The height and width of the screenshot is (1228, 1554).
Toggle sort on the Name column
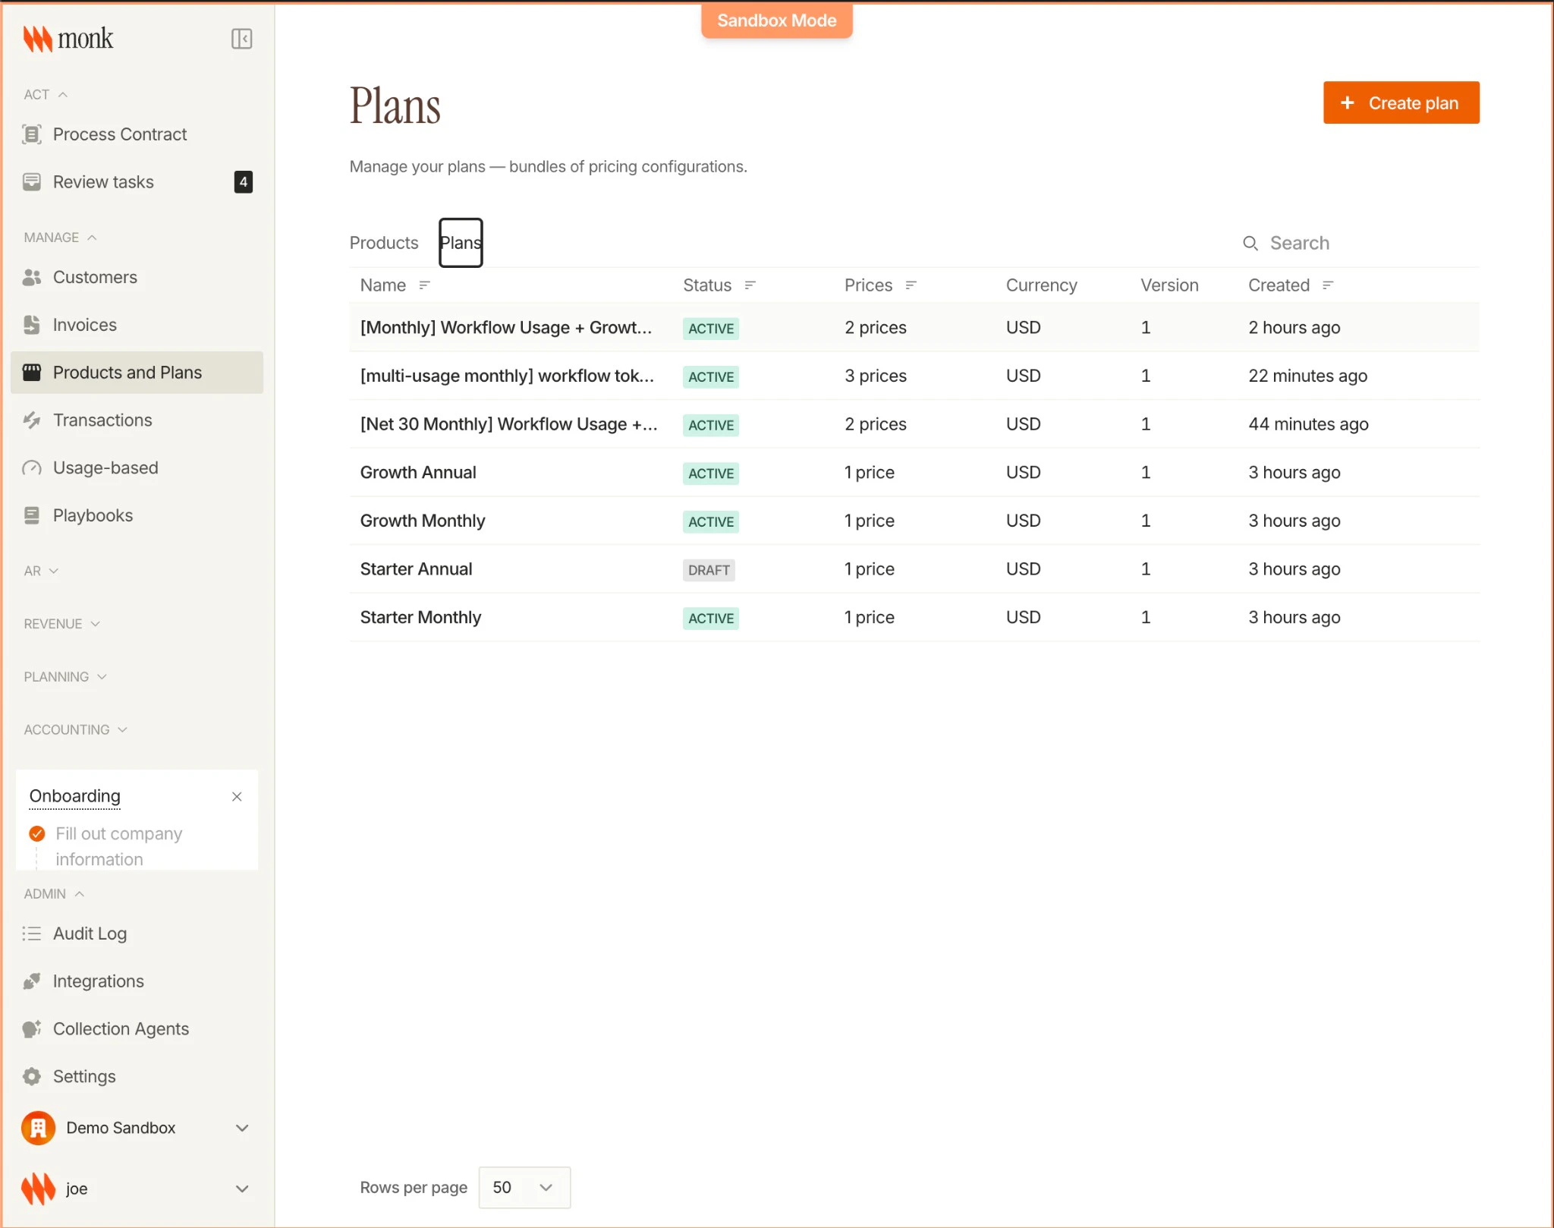(426, 285)
